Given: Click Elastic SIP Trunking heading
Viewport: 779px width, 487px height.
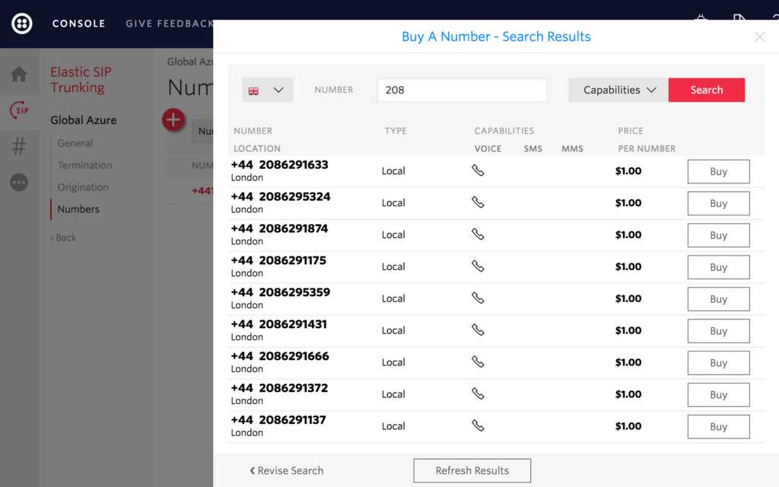Looking at the screenshot, I should (81, 79).
